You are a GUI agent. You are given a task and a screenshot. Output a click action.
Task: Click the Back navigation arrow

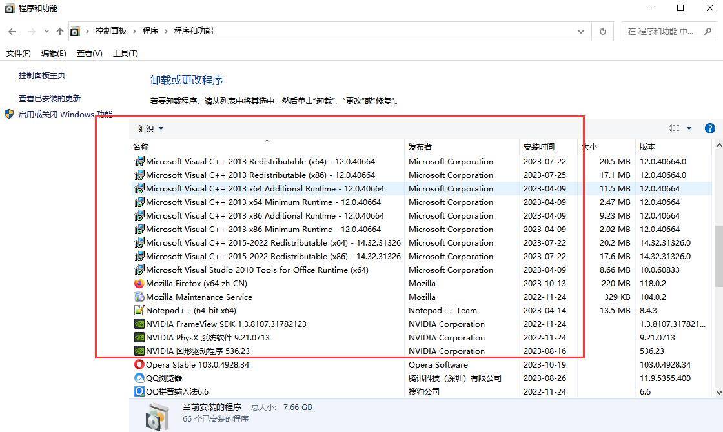click(x=12, y=32)
